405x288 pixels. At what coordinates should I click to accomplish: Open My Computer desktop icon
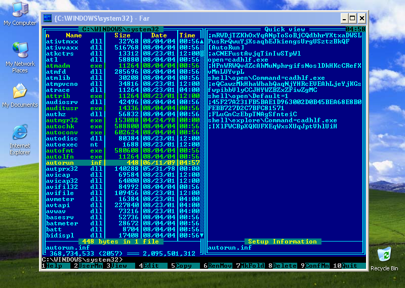click(x=20, y=14)
